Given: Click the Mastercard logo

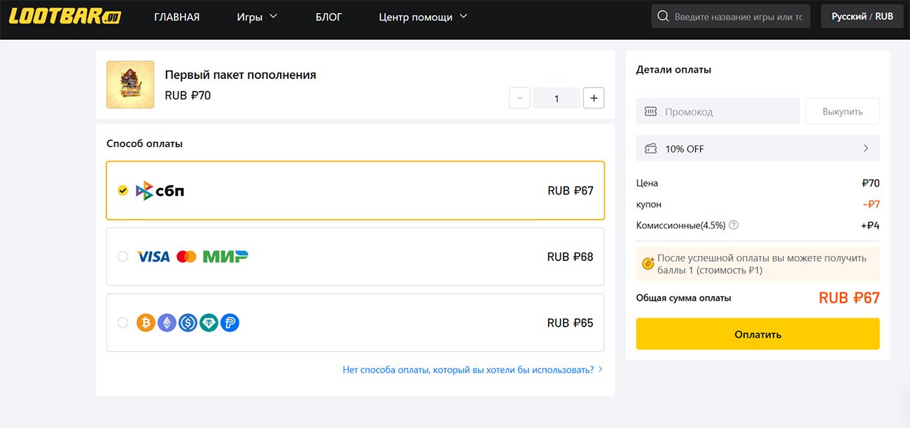Looking at the screenshot, I should 185,256.
